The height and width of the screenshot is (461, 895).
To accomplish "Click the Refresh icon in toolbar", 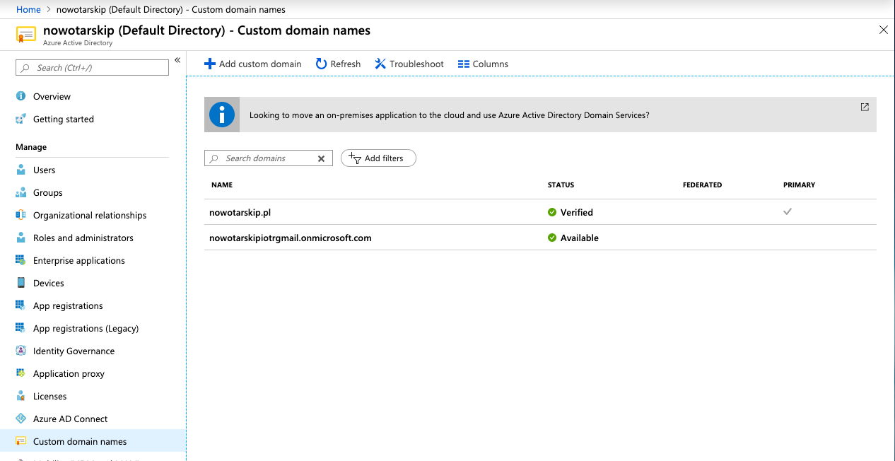I will tap(321, 64).
